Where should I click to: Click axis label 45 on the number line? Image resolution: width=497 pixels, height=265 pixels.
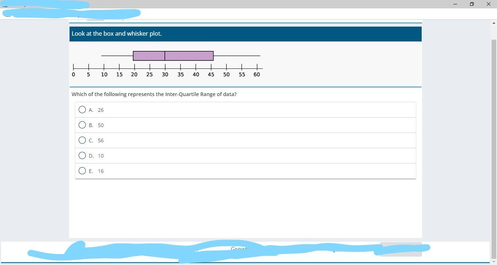coord(211,74)
